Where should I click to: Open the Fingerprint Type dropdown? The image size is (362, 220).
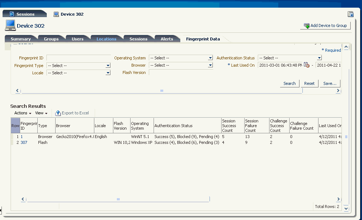(x=108, y=66)
